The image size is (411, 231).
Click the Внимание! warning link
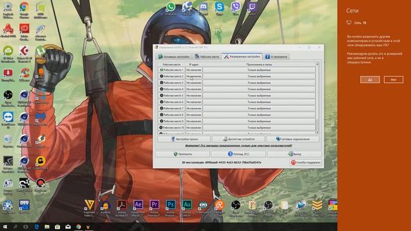(238, 146)
